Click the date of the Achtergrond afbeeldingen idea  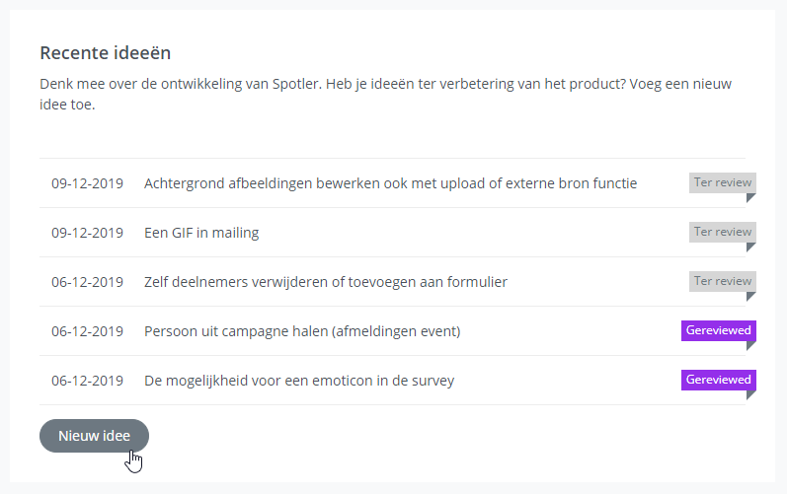[x=87, y=183]
